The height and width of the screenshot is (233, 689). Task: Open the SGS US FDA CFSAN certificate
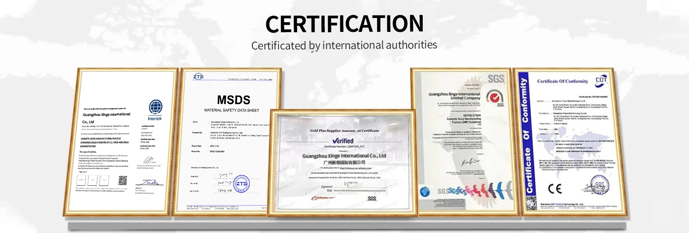pyautogui.click(x=465, y=142)
